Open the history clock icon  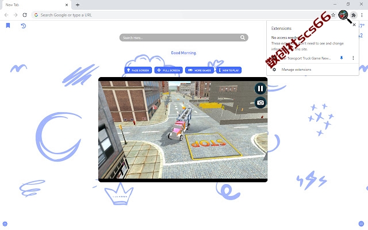(23, 25)
